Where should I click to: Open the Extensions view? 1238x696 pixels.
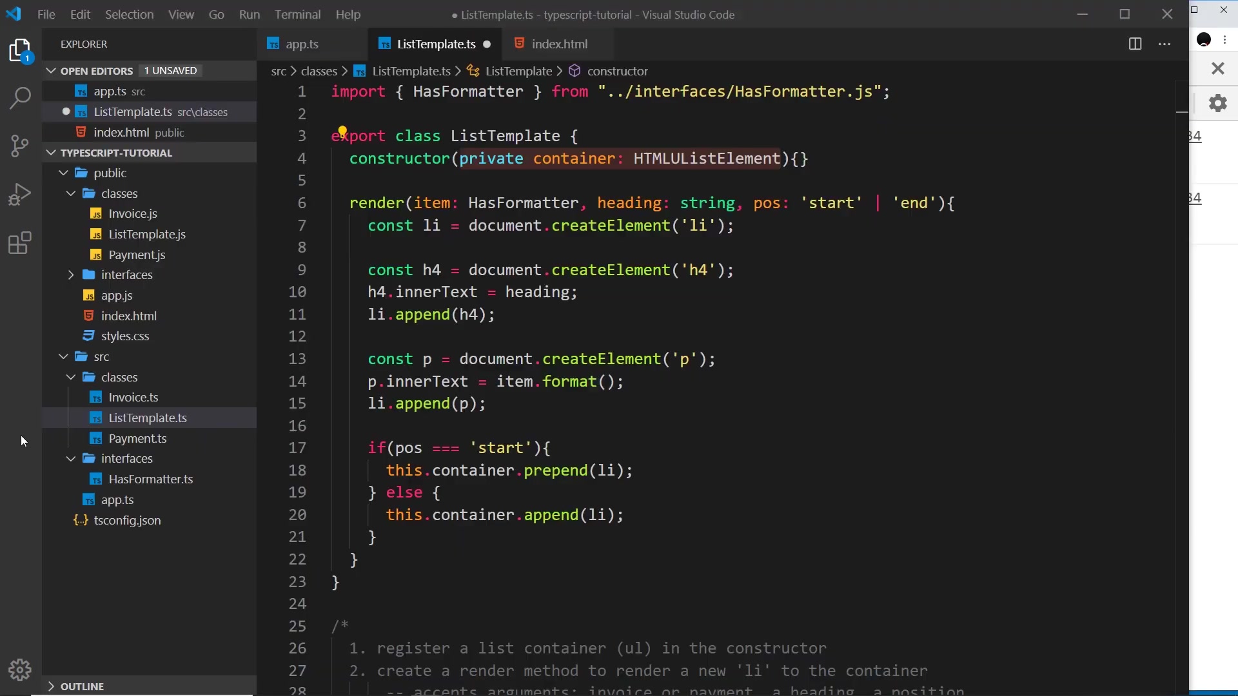coord(20,243)
